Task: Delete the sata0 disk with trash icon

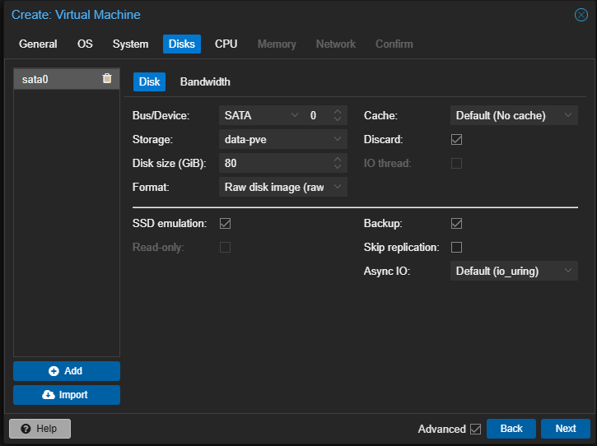Action: pos(107,78)
